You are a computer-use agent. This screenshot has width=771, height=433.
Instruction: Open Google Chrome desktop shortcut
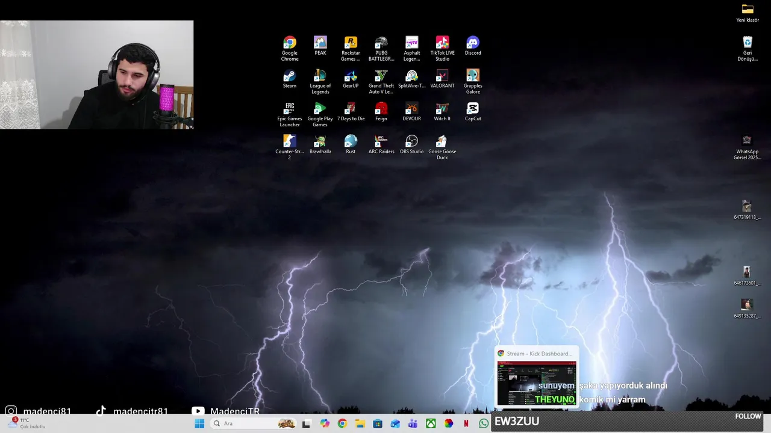(x=290, y=49)
